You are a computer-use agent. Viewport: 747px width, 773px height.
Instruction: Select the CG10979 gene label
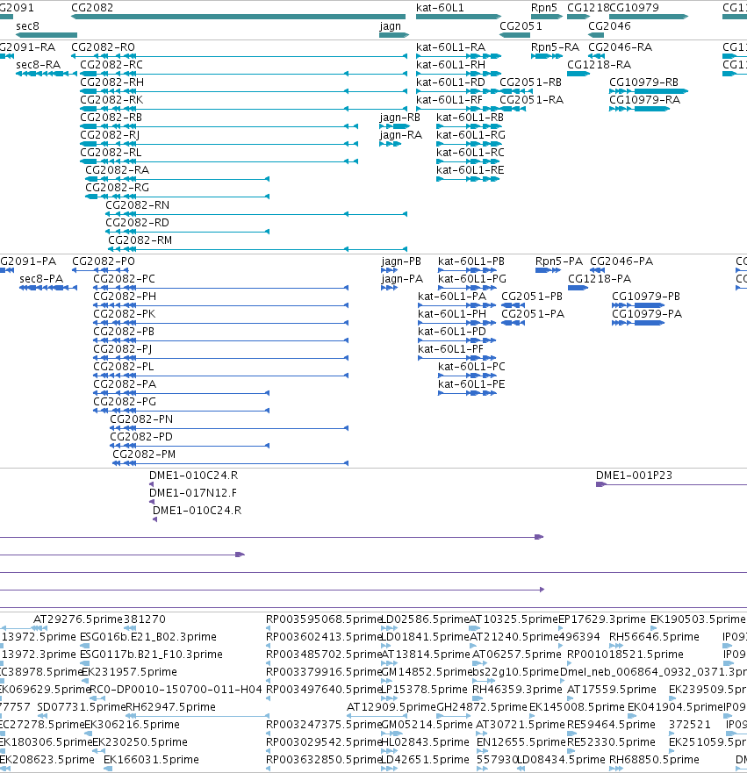634,8
